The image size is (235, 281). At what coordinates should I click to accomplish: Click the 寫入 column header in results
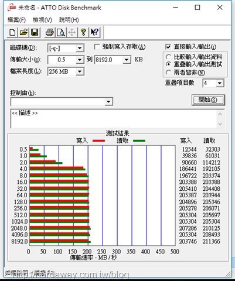pos(186,140)
